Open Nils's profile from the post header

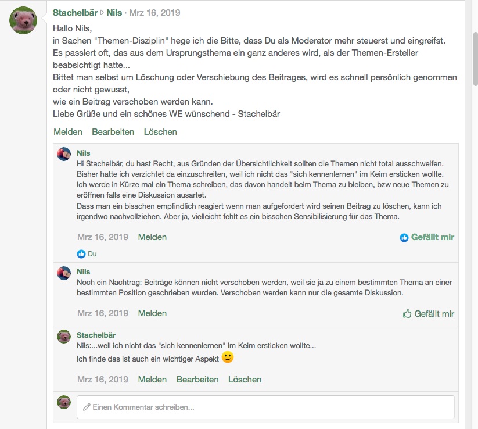point(114,12)
